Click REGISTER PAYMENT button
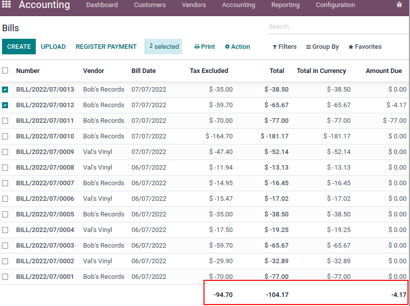The image size is (410, 306). point(106,46)
